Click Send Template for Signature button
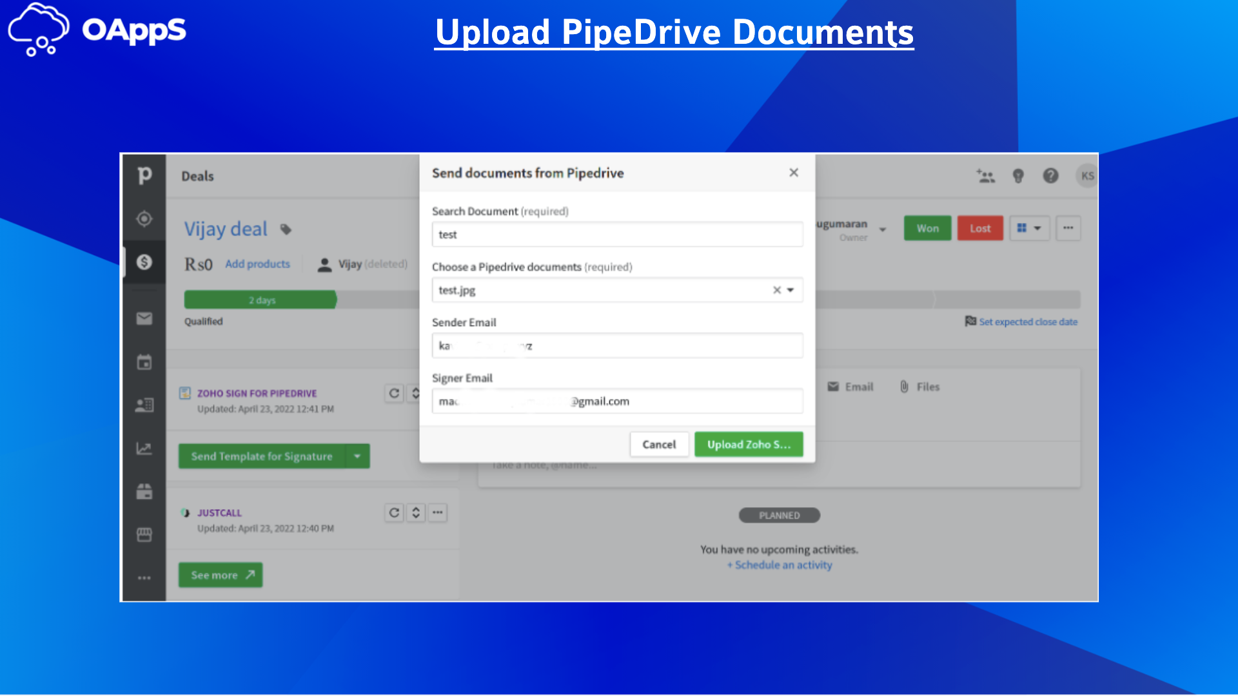1238x696 pixels. tap(262, 456)
